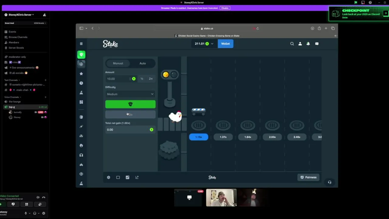Open Stake hamburger menu icon
389x219 pixels.
pyautogui.click(x=81, y=43)
